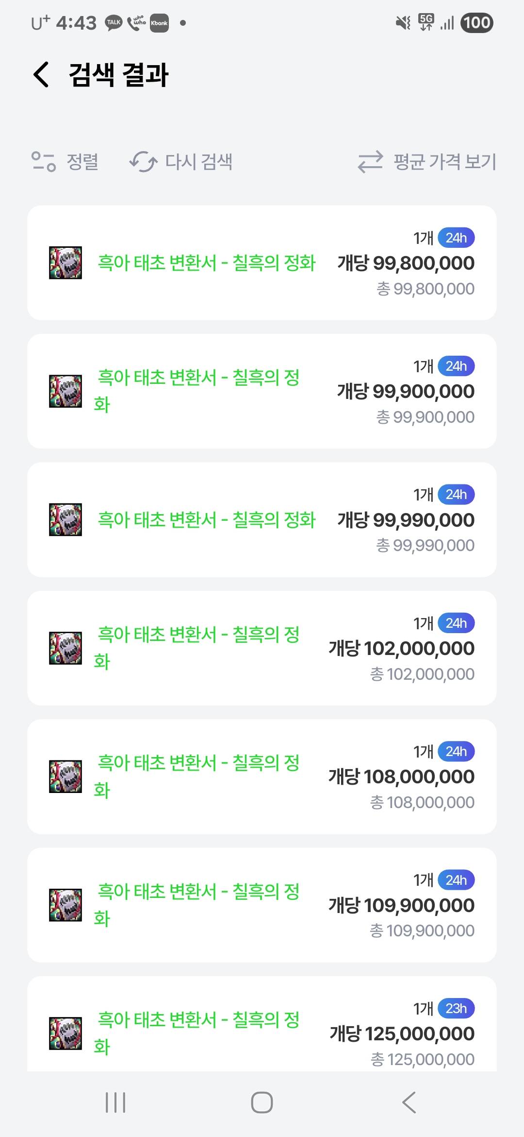Tap the 23h badge on the 125,000,000 listing
524x1137 pixels.
456,1008
